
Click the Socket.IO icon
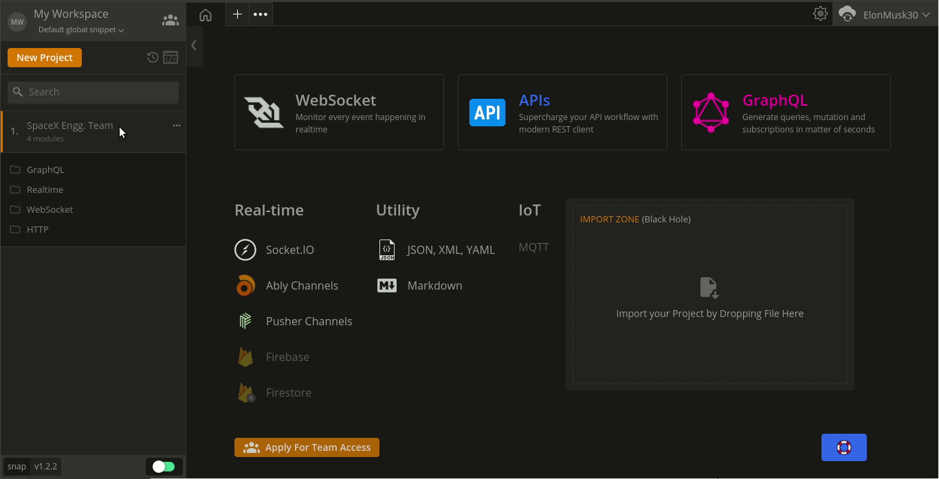point(245,250)
